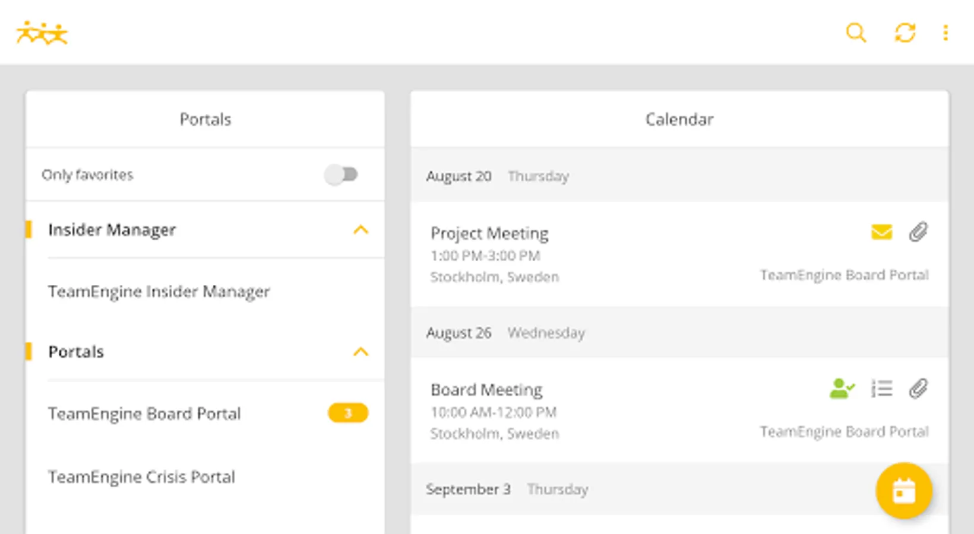
Task: Click the Calendar panel header
Action: coord(679,119)
